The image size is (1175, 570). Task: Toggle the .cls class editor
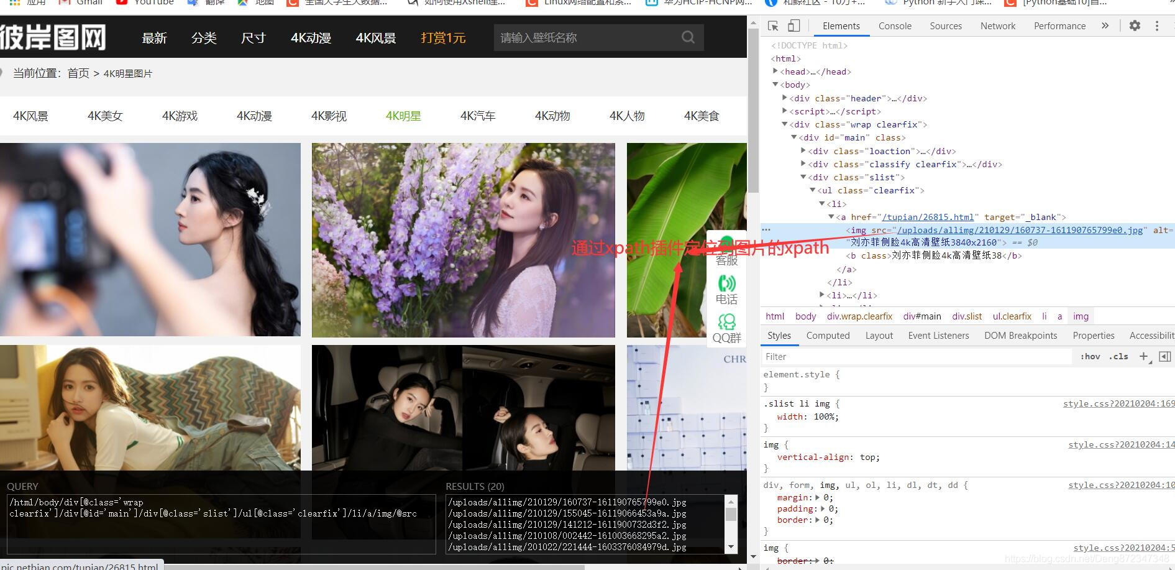coord(1118,356)
